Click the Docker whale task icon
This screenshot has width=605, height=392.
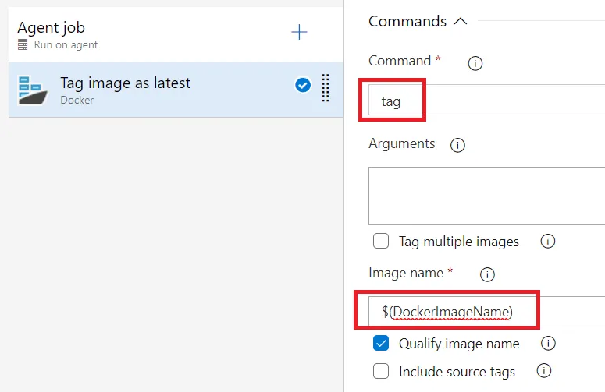tap(33, 90)
